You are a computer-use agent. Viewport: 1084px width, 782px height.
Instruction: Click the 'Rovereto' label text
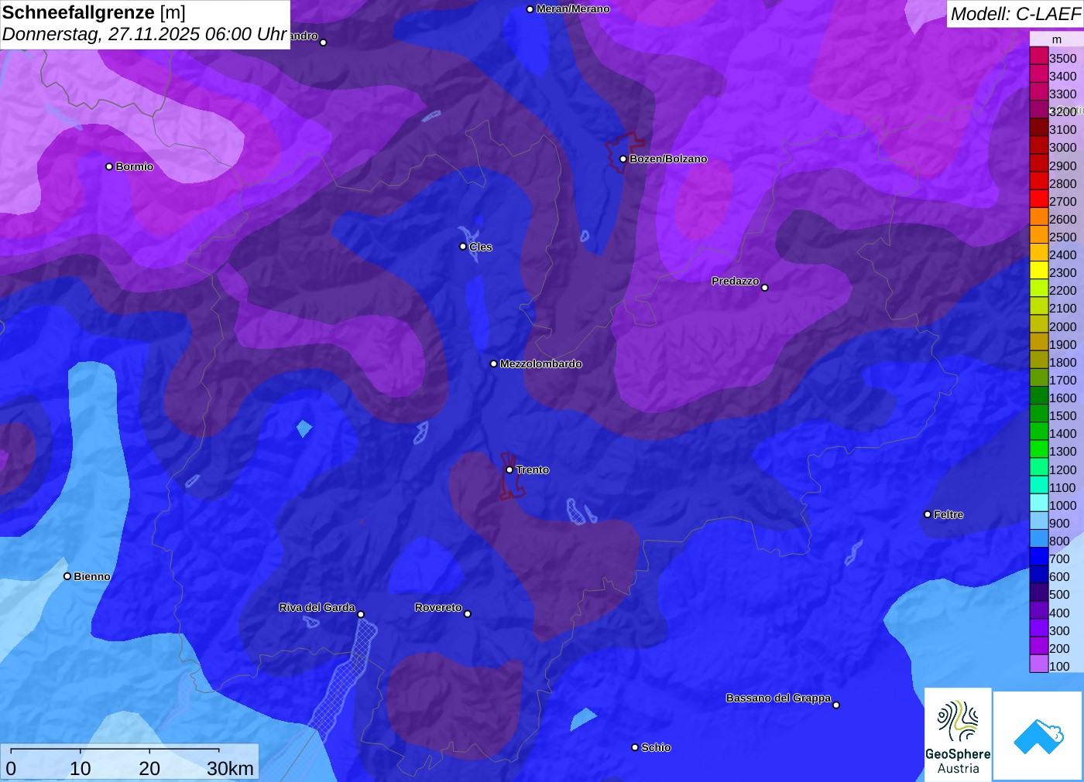(438, 608)
